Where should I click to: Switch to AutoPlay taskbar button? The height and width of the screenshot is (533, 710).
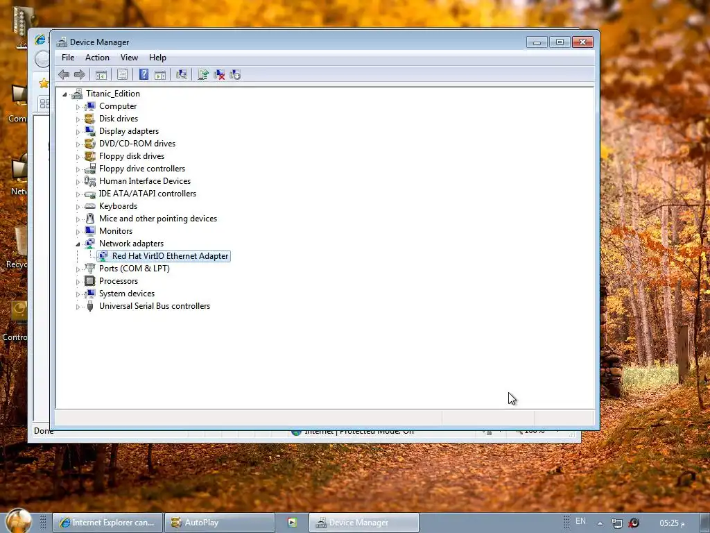tap(220, 523)
